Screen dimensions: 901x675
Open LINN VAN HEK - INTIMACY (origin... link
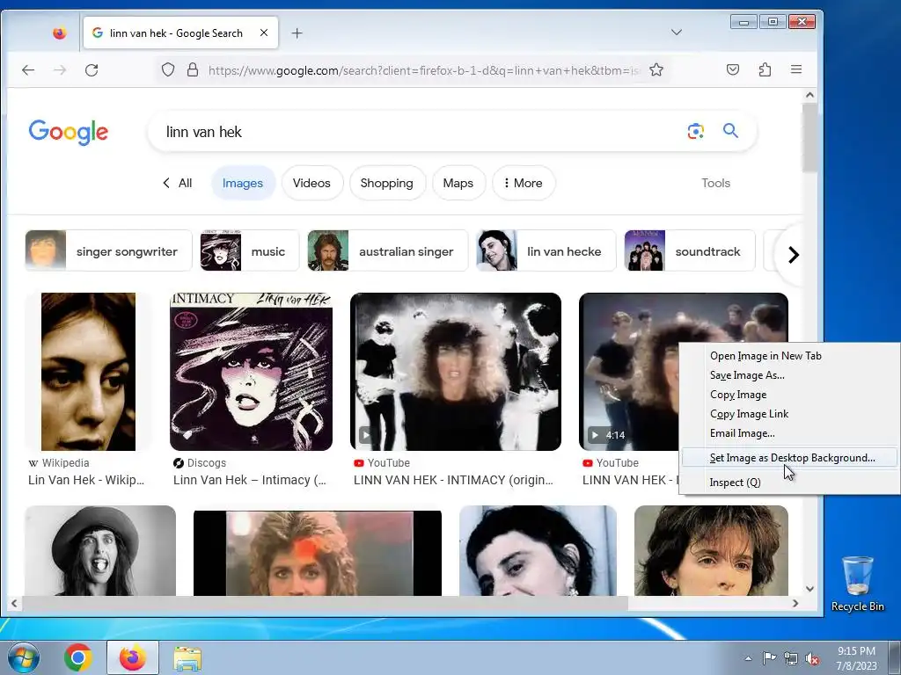click(x=453, y=480)
